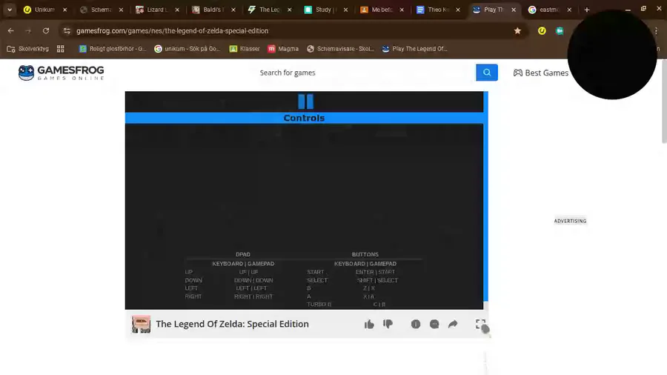Click the share arrow icon

click(453, 324)
